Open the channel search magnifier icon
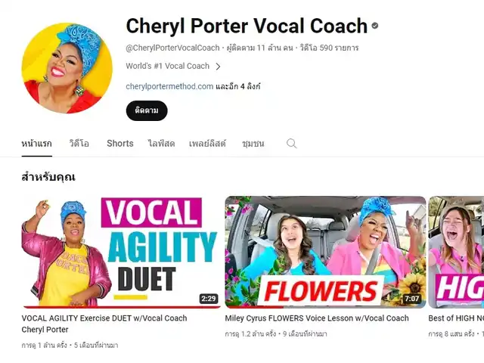The image size is (484, 363). [x=291, y=144]
